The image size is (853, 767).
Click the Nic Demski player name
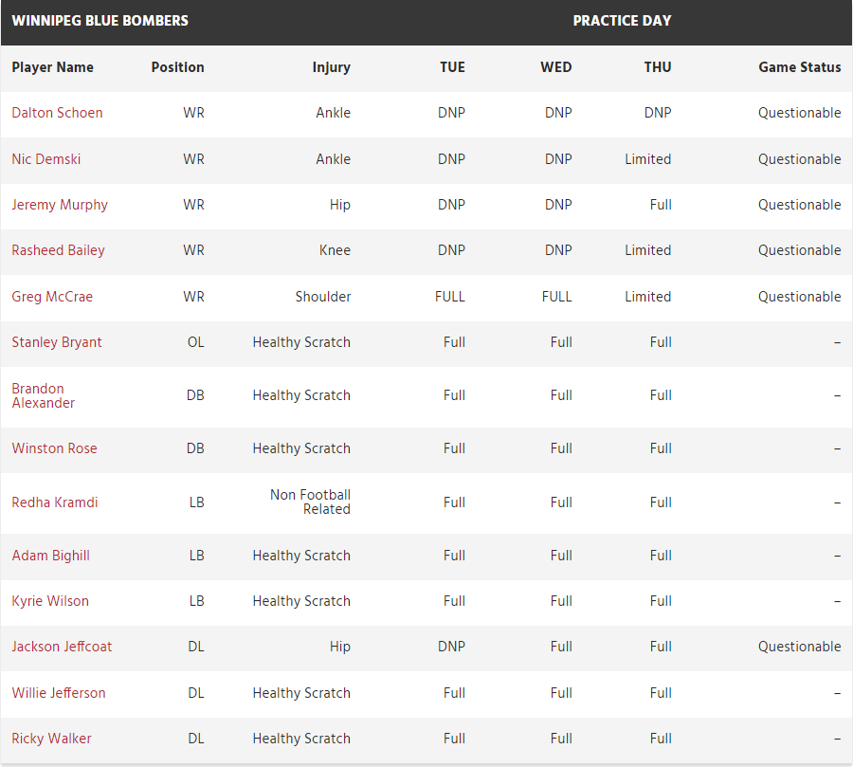pyautogui.click(x=46, y=159)
